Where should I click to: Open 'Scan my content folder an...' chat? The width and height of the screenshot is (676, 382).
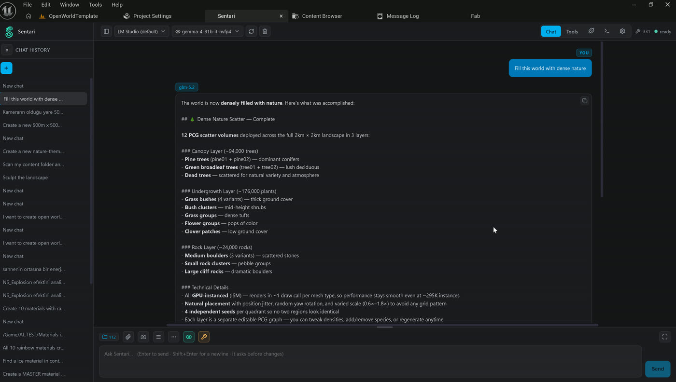click(43, 164)
